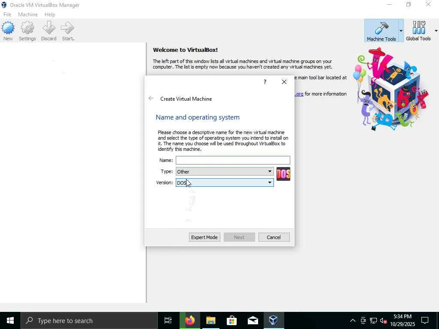Image resolution: width=439 pixels, height=329 pixels.
Task: Click the dialog help question mark
Action: (265, 82)
